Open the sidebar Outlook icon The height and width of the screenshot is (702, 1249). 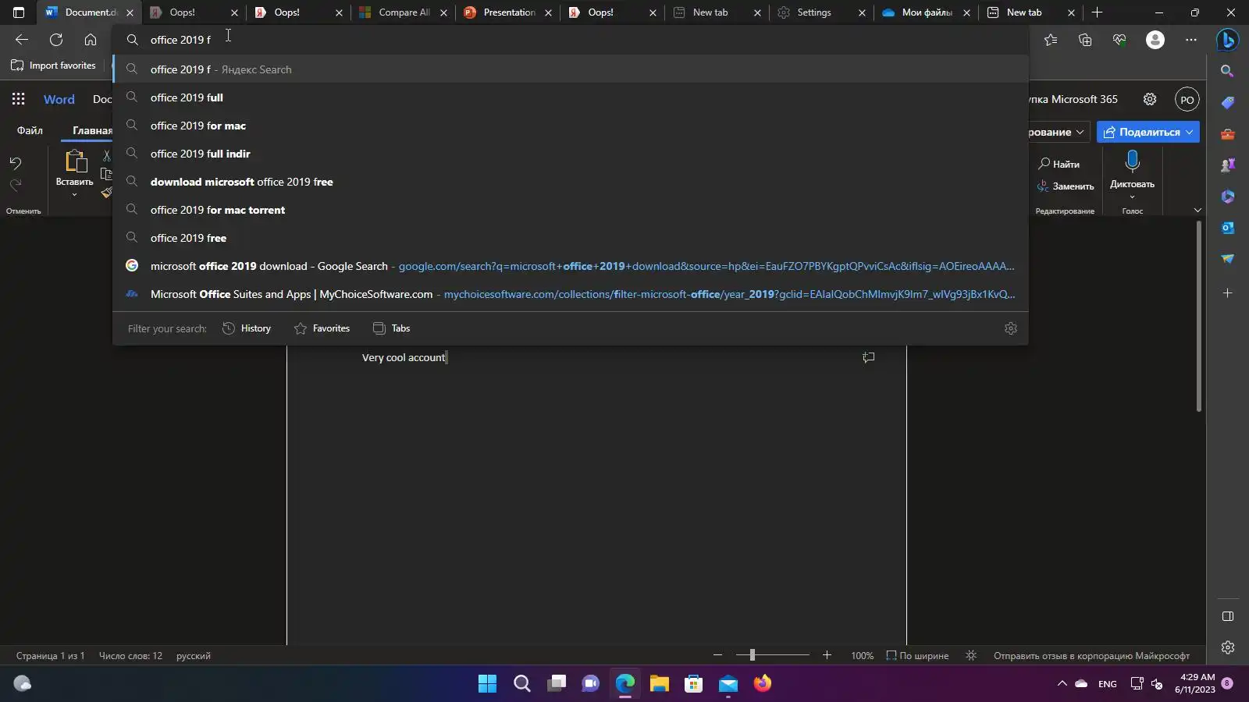(1228, 227)
